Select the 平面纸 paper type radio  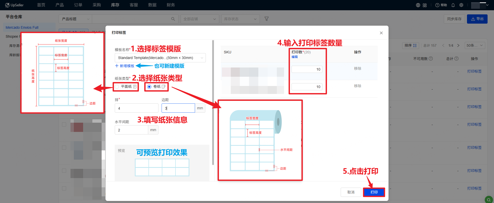(x=117, y=87)
